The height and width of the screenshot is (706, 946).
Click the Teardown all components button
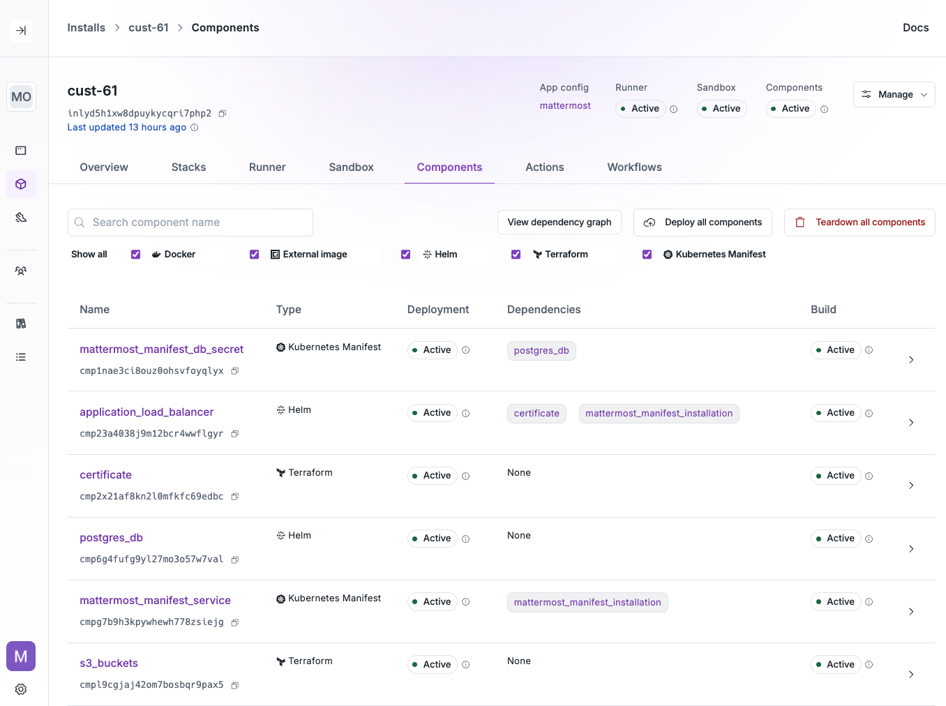click(x=859, y=222)
